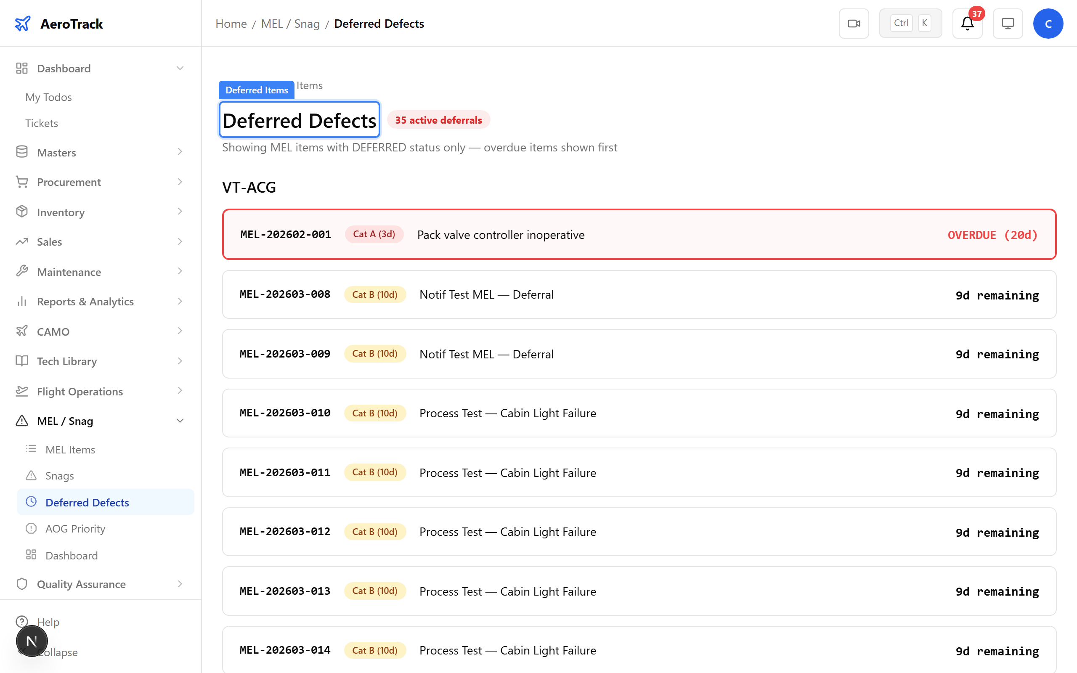This screenshot has width=1077, height=673.
Task: Click the Cat A (3d) category pill
Action: pos(374,234)
